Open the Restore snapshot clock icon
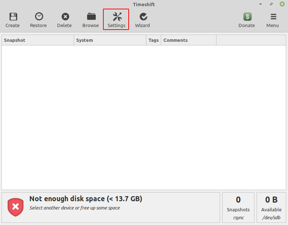This screenshot has width=288, height=225. [x=39, y=17]
